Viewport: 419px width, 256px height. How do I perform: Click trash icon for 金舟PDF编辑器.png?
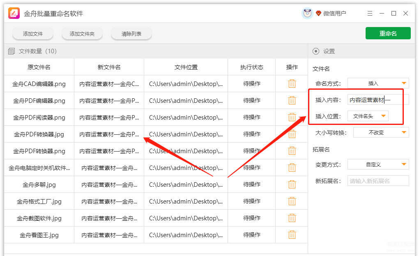pyautogui.click(x=292, y=100)
